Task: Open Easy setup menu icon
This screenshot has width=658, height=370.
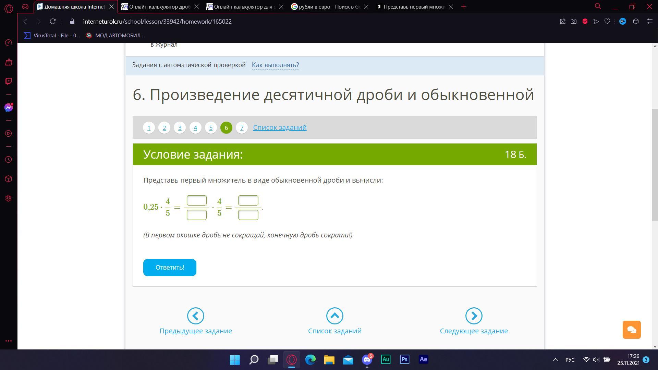Action: 649,21
